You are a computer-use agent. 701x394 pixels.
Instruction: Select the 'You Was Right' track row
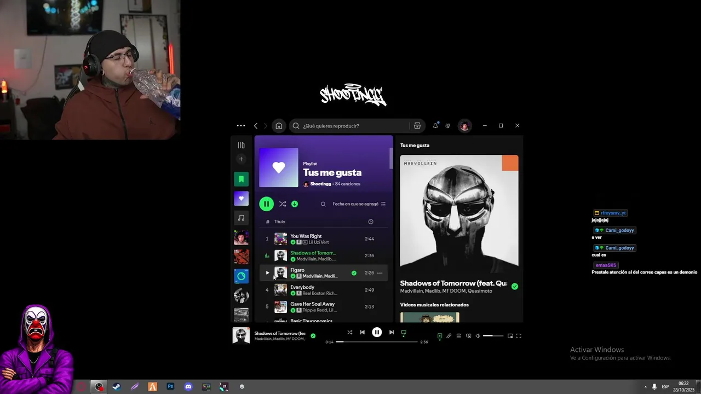pyautogui.click(x=323, y=239)
